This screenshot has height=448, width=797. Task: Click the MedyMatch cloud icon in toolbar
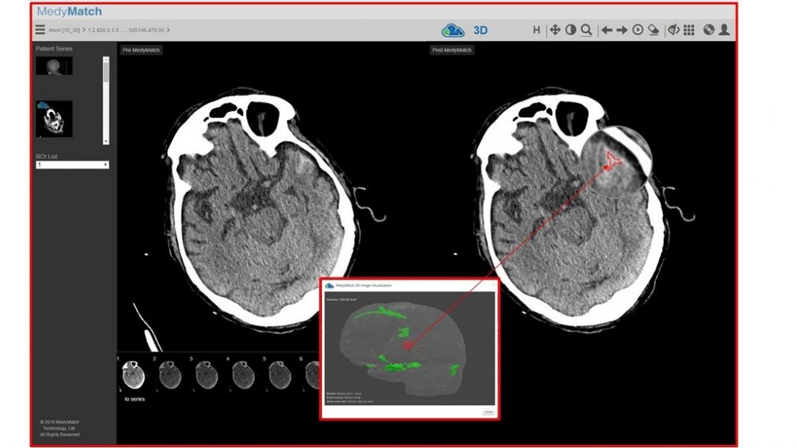[x=453, y=30]
